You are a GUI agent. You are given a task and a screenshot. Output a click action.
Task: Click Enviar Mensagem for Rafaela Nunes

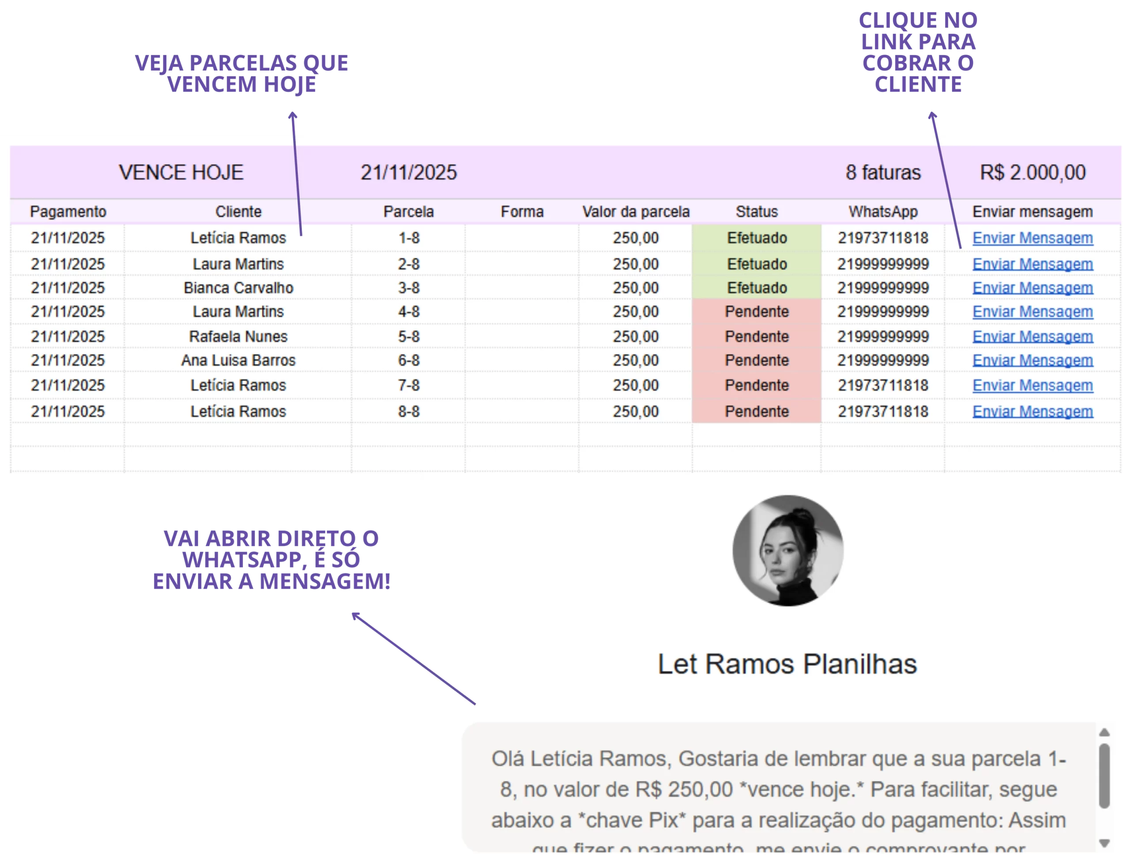(1032, 336)
